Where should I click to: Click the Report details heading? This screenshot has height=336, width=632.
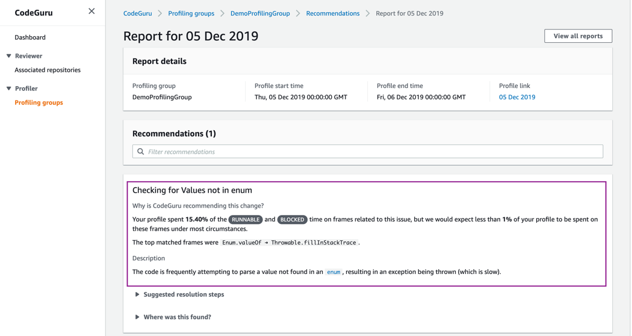pyautogui.click(x=160, y=61)
